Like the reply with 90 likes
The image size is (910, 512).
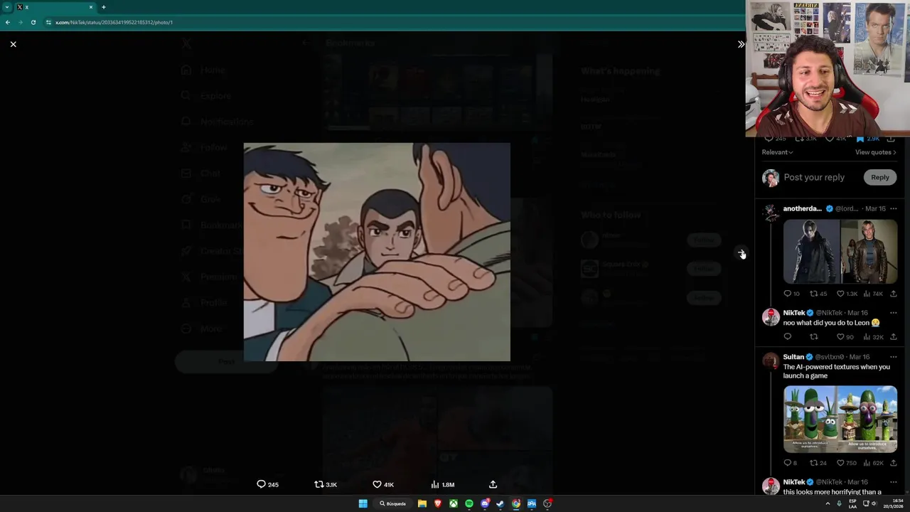point(845,337)
